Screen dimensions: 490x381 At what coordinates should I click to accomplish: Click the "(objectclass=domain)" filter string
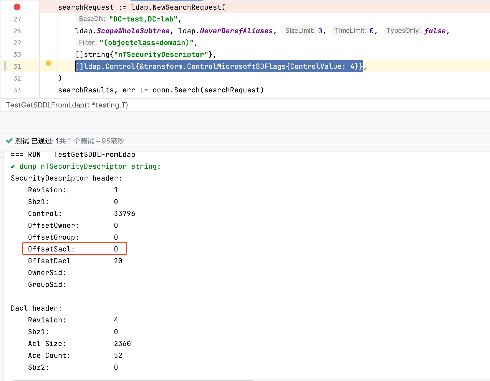click(x=147, y=43)
